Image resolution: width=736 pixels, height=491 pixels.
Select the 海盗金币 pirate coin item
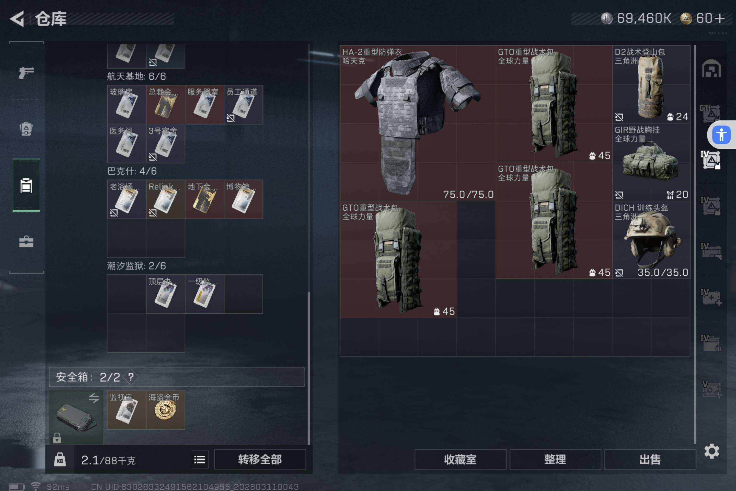(x=166, y=410)
